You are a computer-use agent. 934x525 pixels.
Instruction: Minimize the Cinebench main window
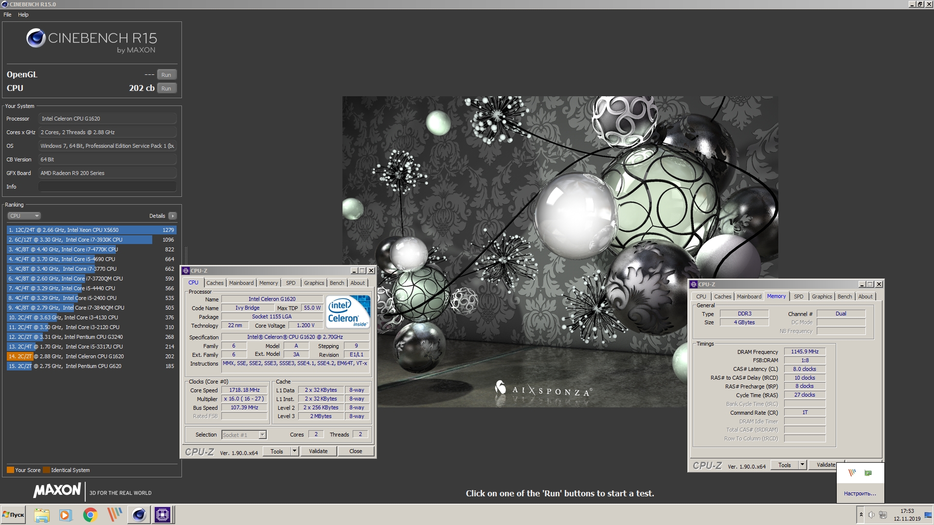[x=912, y=4]
